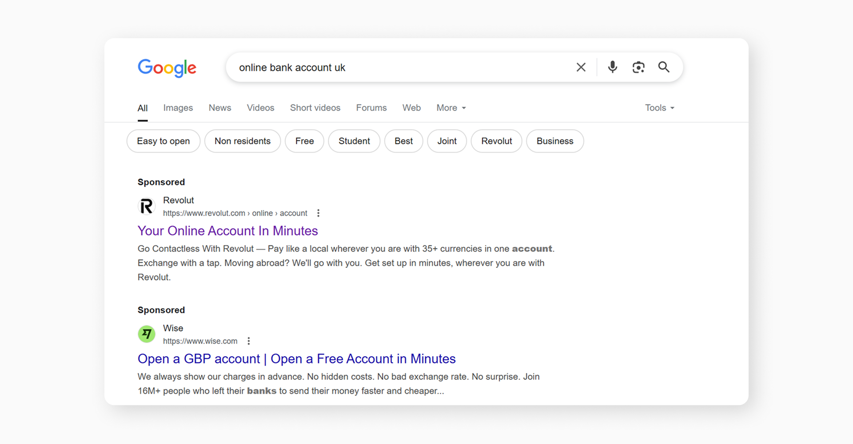
Task: Open the three-dot menu beside the Revolut URL
Action: pyautogui.click(x=318, y=213)
